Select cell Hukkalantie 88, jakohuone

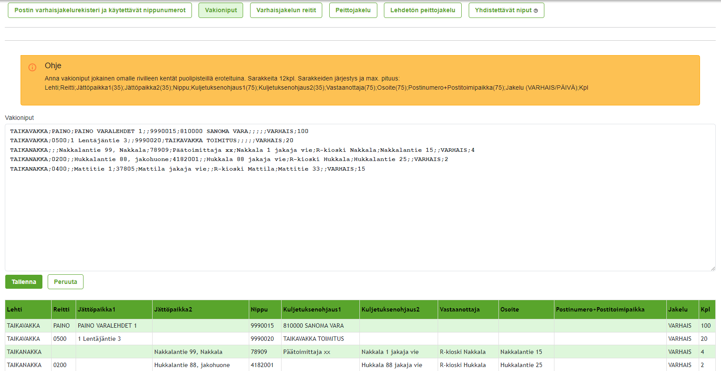[201, 365]
